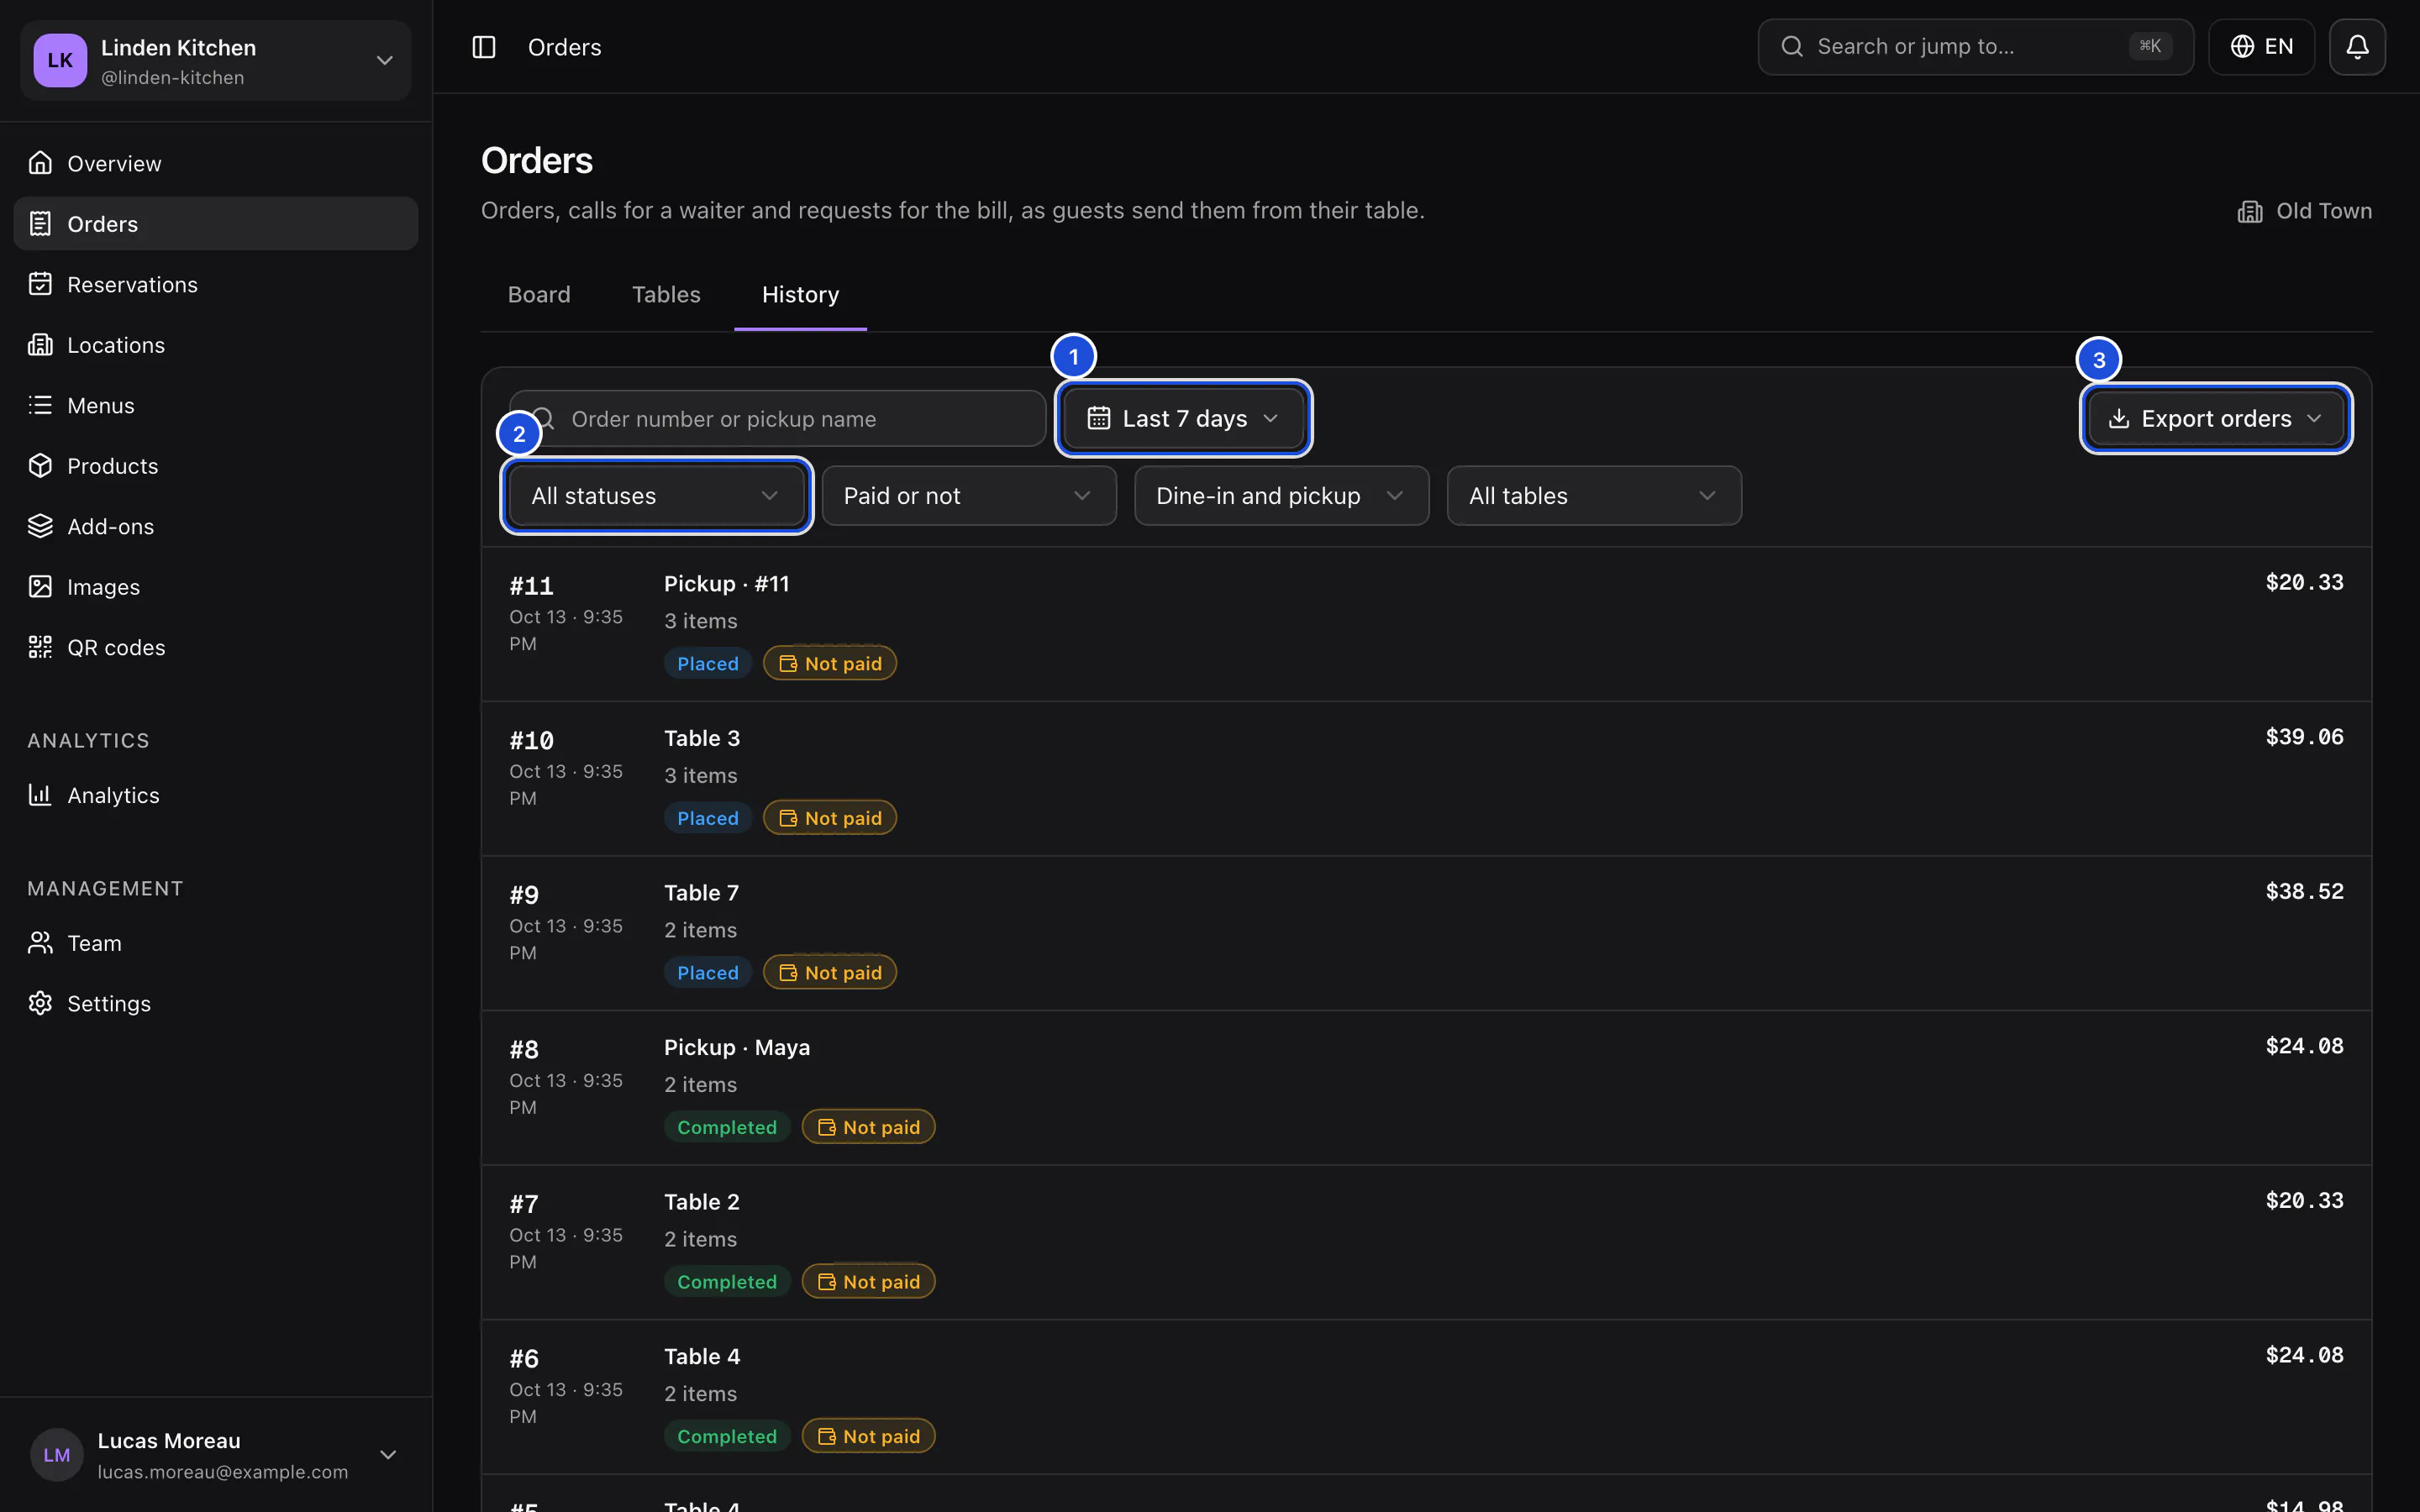
Task: Click the Overview home icon
Action: (x=40, y=163)
